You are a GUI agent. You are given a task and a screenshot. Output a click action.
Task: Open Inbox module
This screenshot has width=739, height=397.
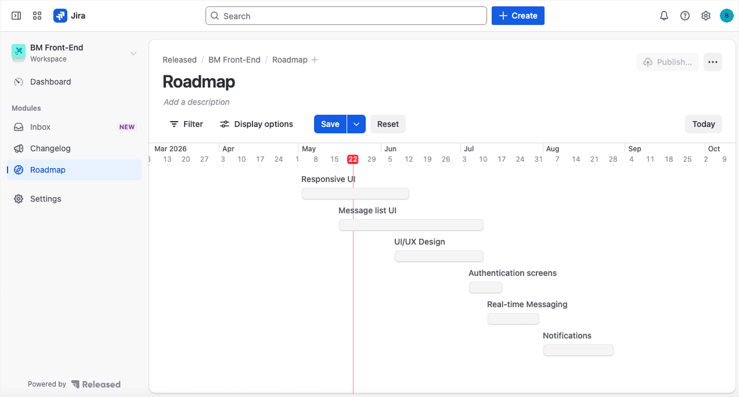pyautogui.click(x=74, y=127)
